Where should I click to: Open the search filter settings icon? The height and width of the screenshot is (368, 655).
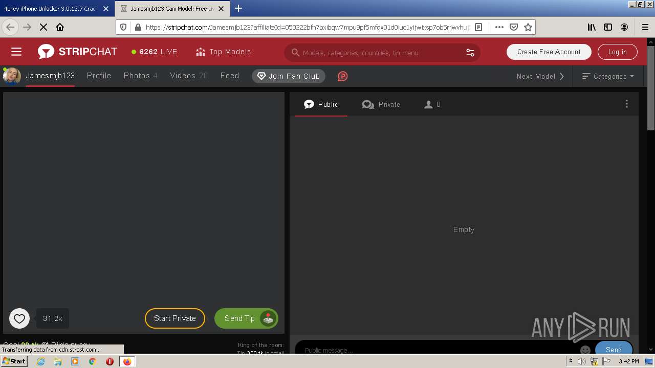(470, 53)
